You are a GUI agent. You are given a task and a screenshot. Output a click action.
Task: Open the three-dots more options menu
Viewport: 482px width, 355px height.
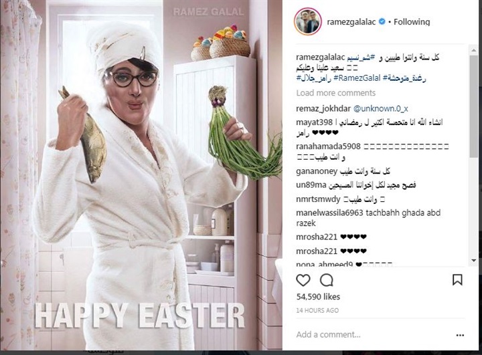tap(460, 335)
